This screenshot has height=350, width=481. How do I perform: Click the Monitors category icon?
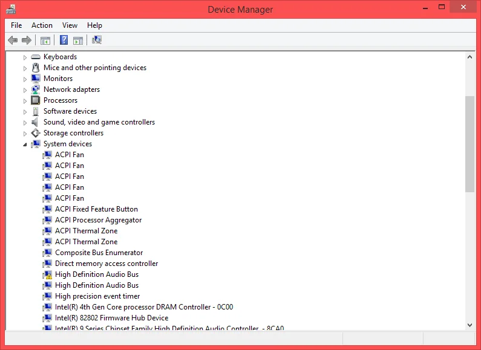pyautogui.click(x=36, y=79)
